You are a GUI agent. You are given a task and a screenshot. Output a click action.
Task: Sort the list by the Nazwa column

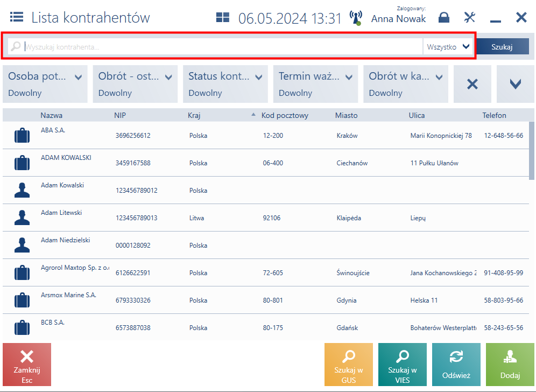52,115
